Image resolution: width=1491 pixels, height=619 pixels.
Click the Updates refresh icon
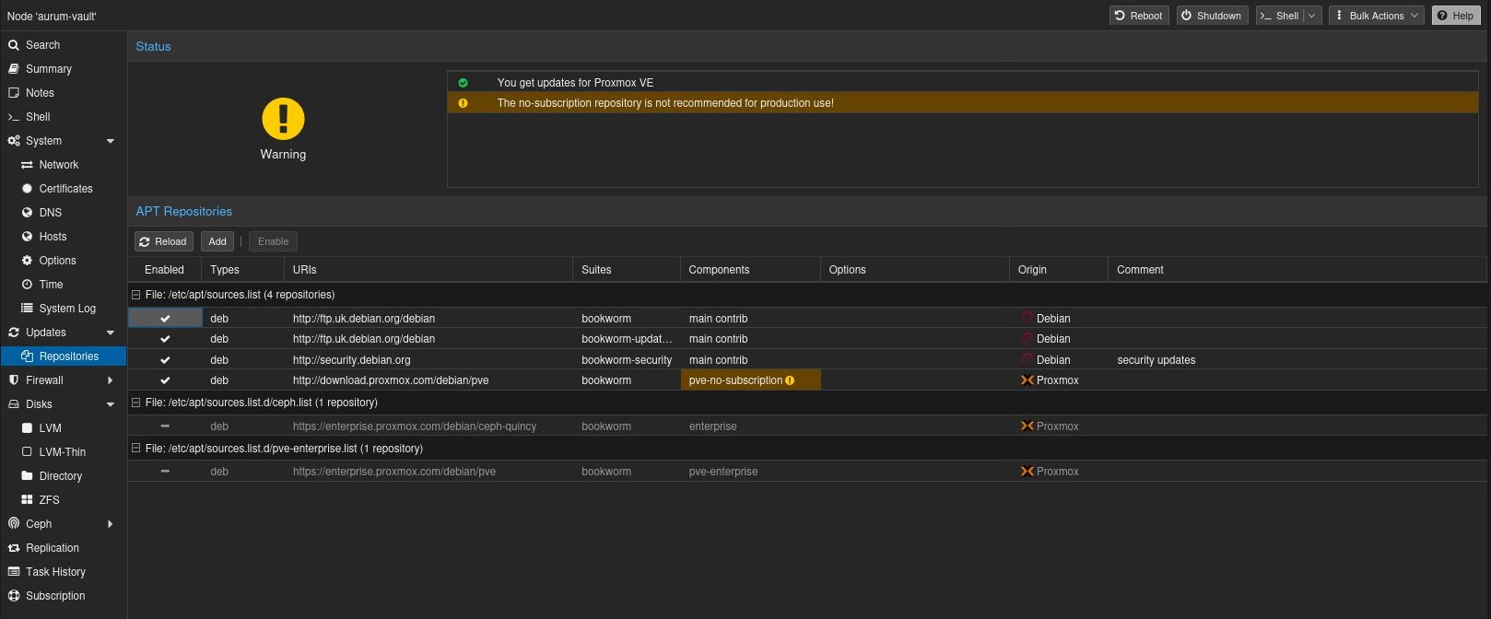14,333
